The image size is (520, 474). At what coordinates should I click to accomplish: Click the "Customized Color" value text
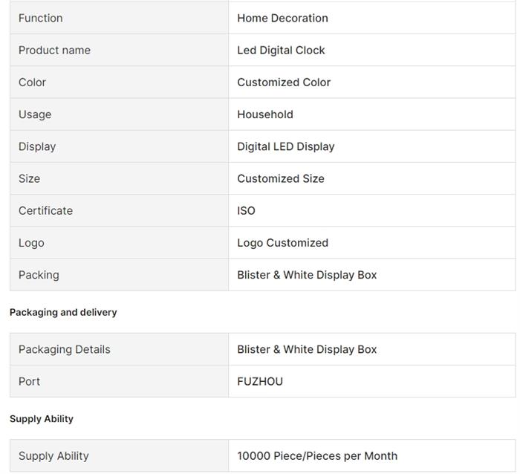(x=284, y=82)
